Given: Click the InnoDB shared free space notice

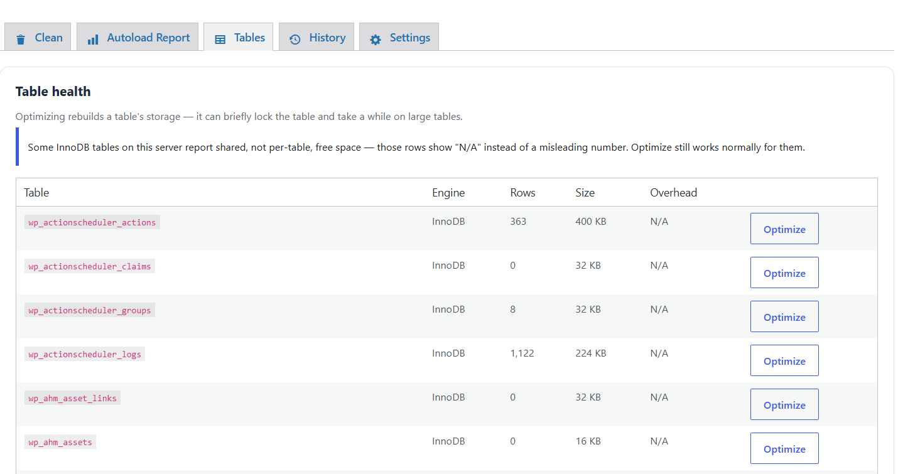Looking at the screenshot, I should tap(416, 148).
